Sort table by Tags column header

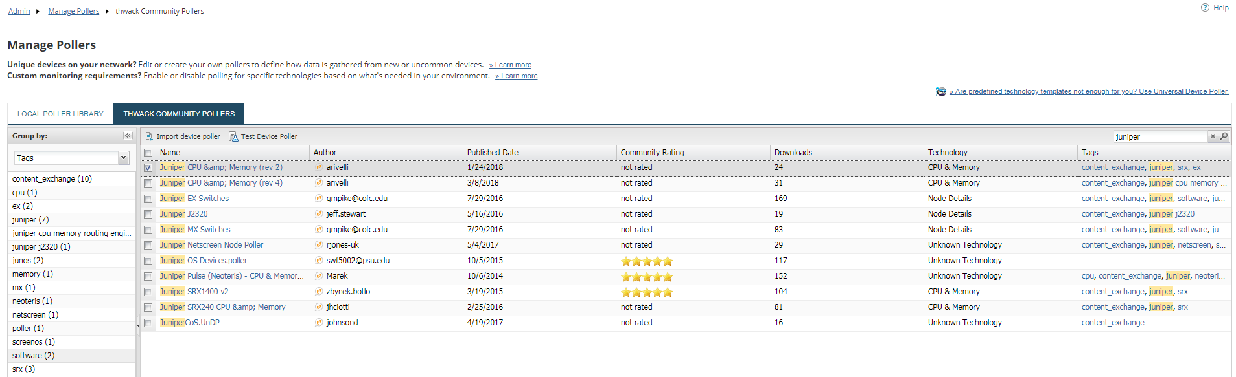coord(1154,153)
